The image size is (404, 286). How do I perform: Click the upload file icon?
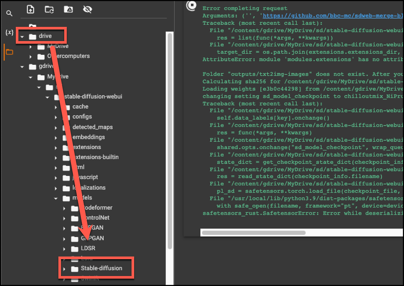[x=30, y=9]
